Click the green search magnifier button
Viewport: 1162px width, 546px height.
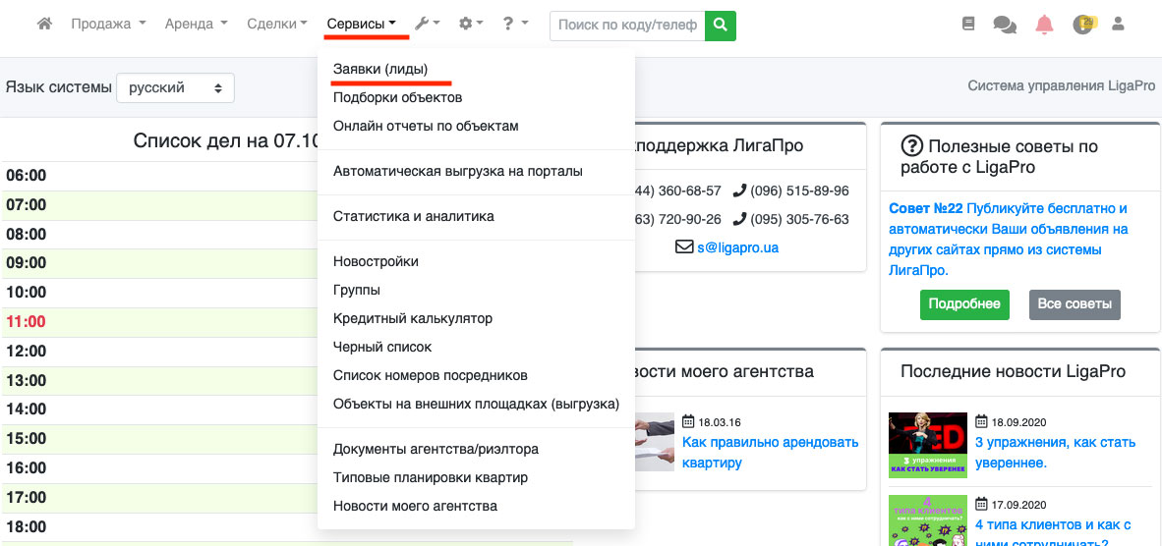pos(721,26)
